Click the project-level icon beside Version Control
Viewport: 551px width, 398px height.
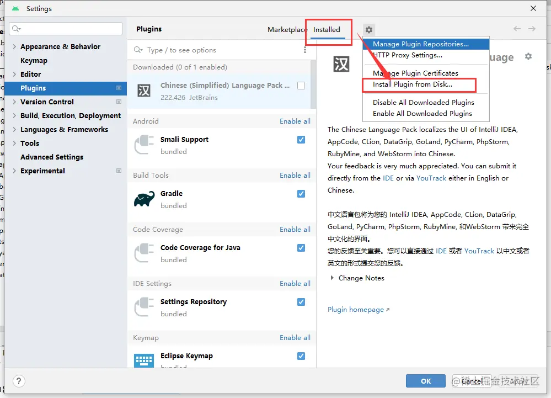coord(119,102)
